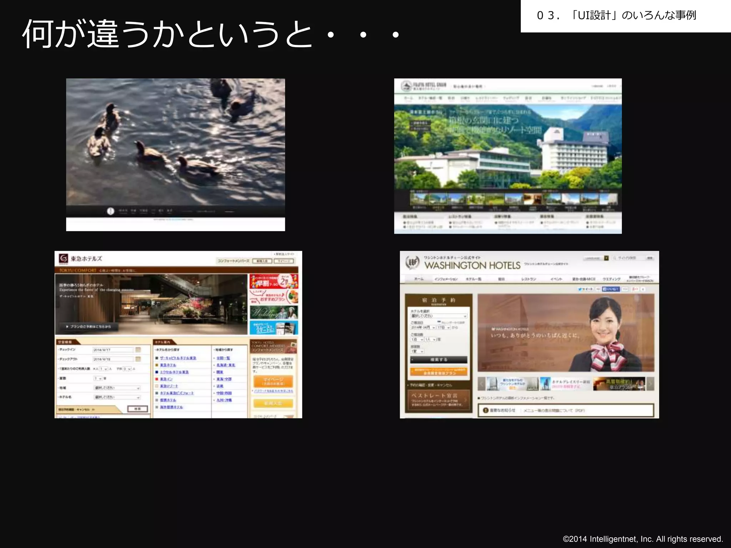Select レストラン tab in Washington navigation
This screenshot has height=548, width=731.
tap(529, 279)
